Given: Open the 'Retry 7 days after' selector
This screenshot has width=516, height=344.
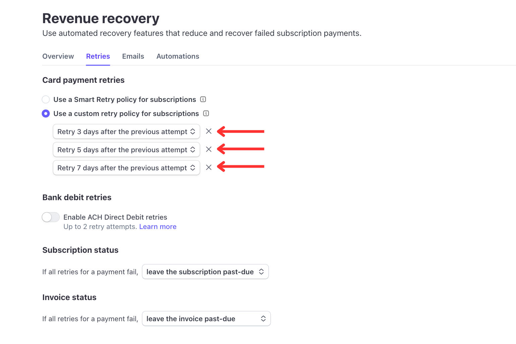Looking at the screenshot, I should point(126,168).
